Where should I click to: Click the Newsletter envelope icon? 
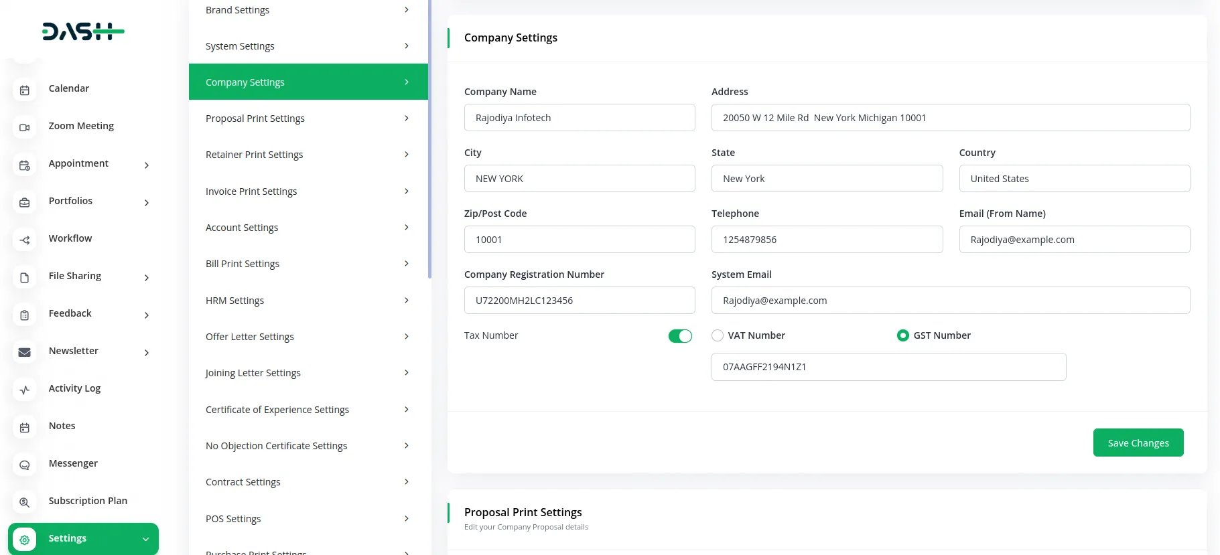25,352
